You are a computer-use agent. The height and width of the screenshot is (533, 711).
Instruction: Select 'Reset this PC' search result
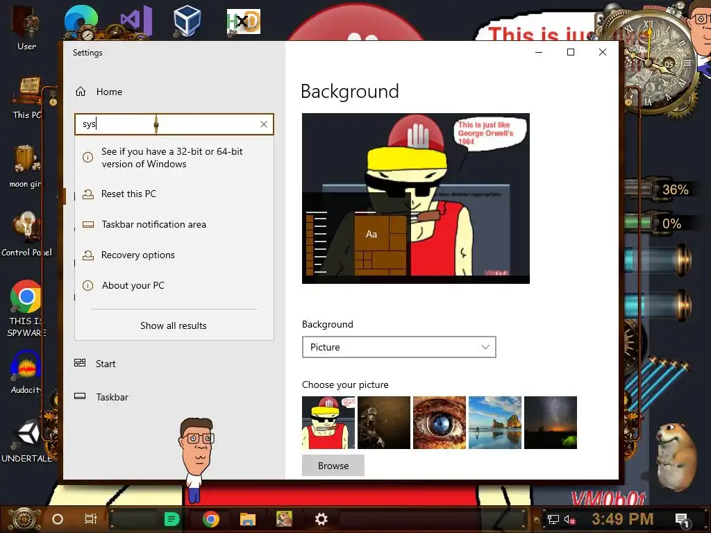point(174,194)
